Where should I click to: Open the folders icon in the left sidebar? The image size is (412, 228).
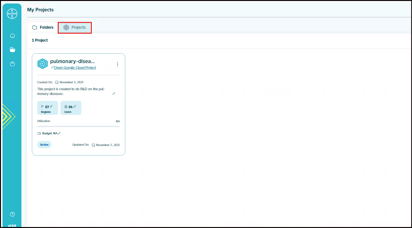pos(12,50)
